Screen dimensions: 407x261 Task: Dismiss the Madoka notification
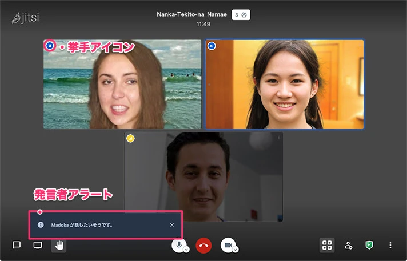pos(172,224)
